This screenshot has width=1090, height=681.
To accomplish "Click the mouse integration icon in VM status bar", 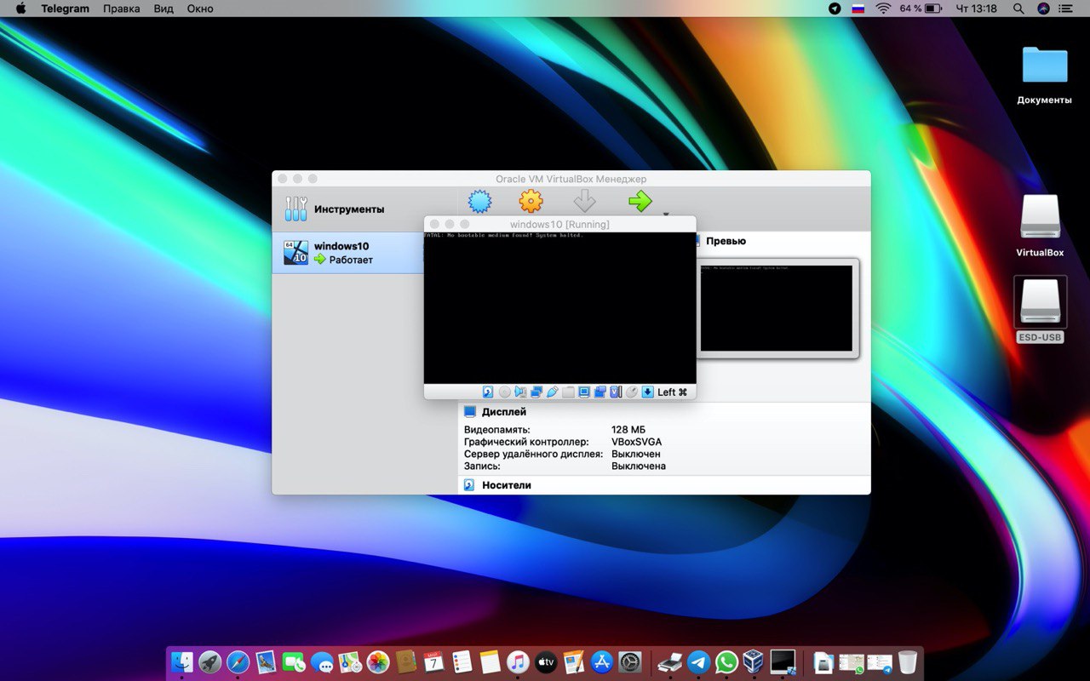I will [632, 392].
